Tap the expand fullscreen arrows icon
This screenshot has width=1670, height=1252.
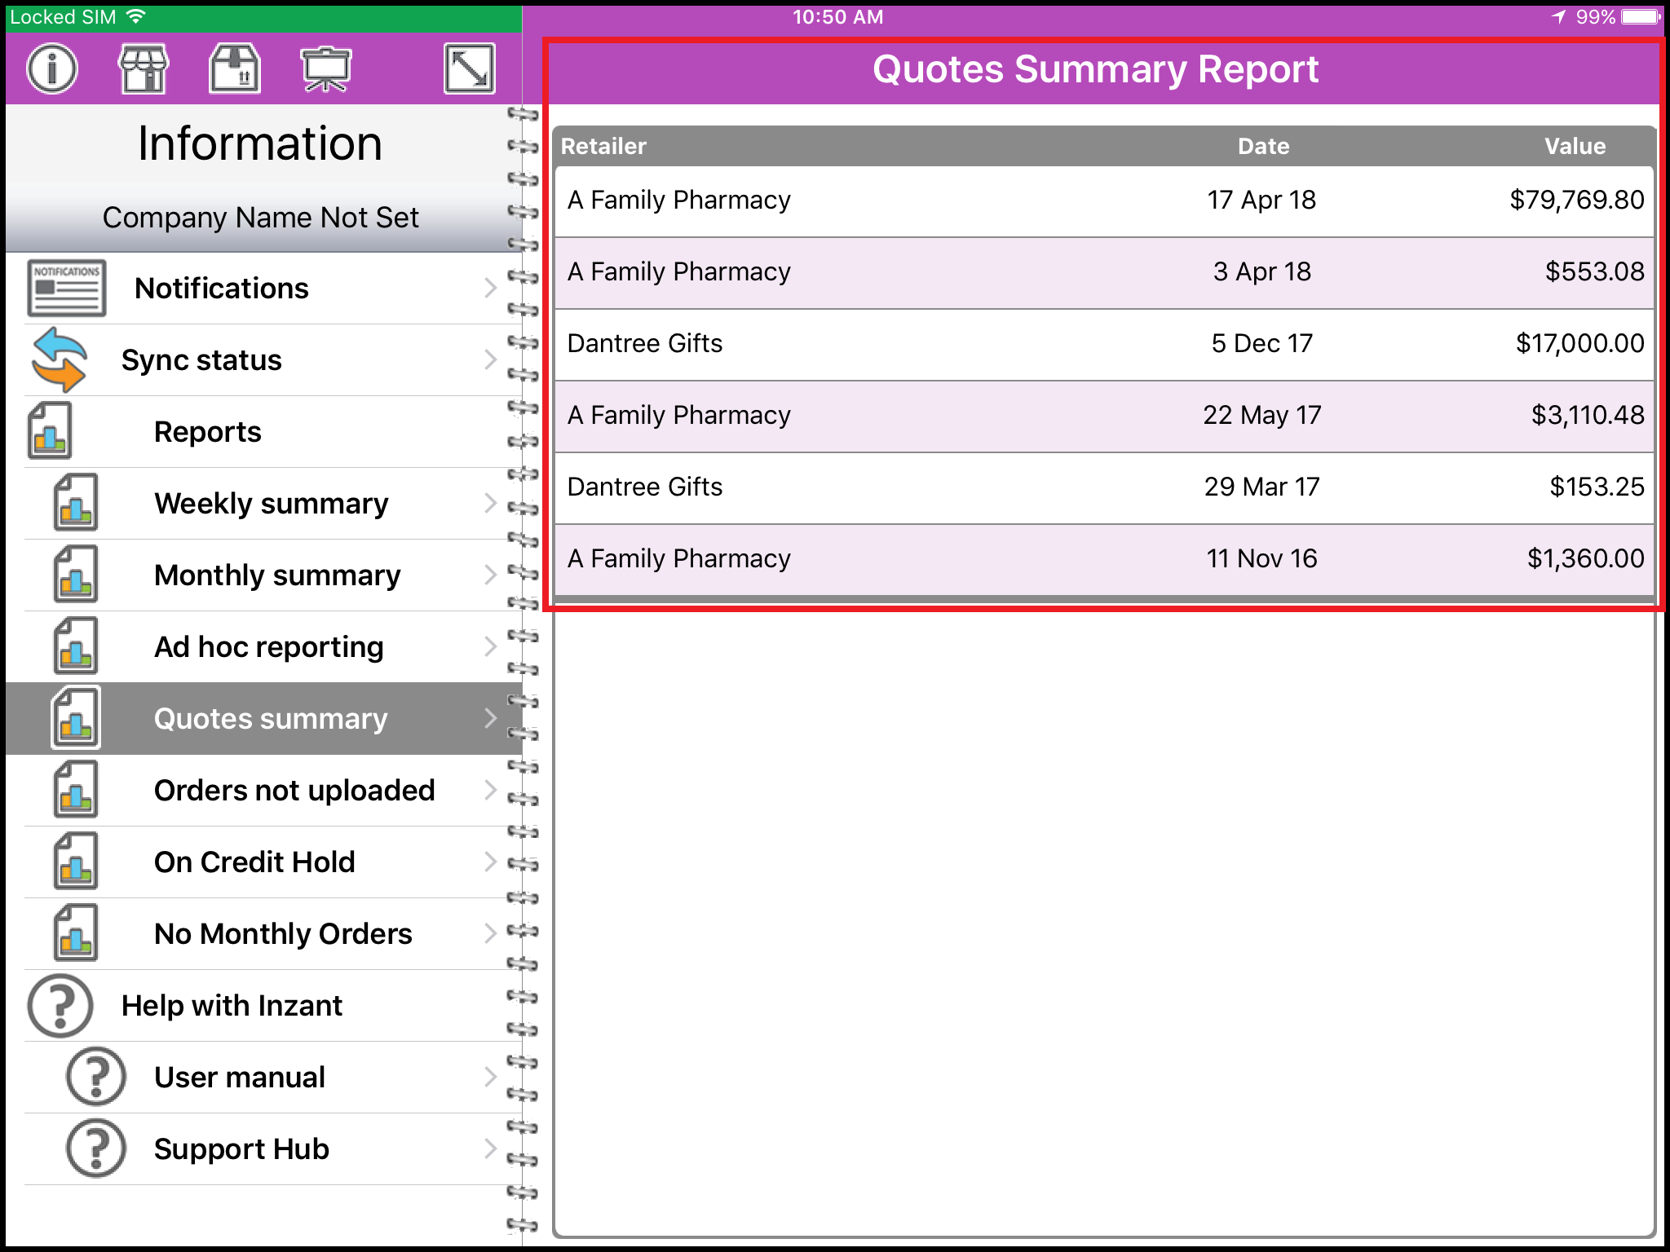469,68
